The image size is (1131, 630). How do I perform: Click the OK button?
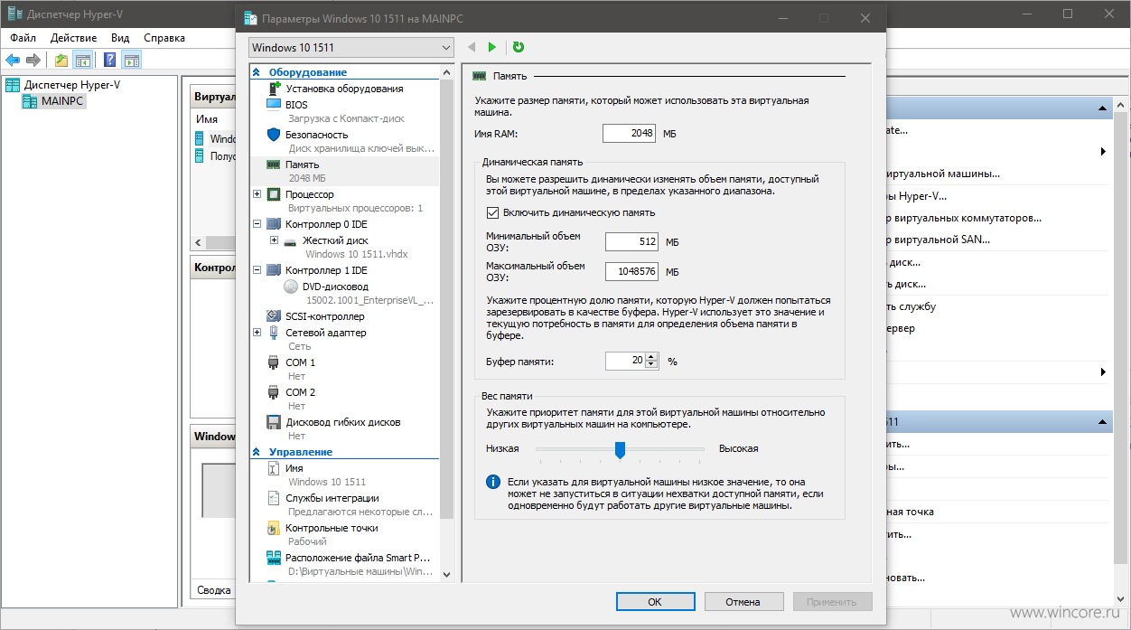655,602
